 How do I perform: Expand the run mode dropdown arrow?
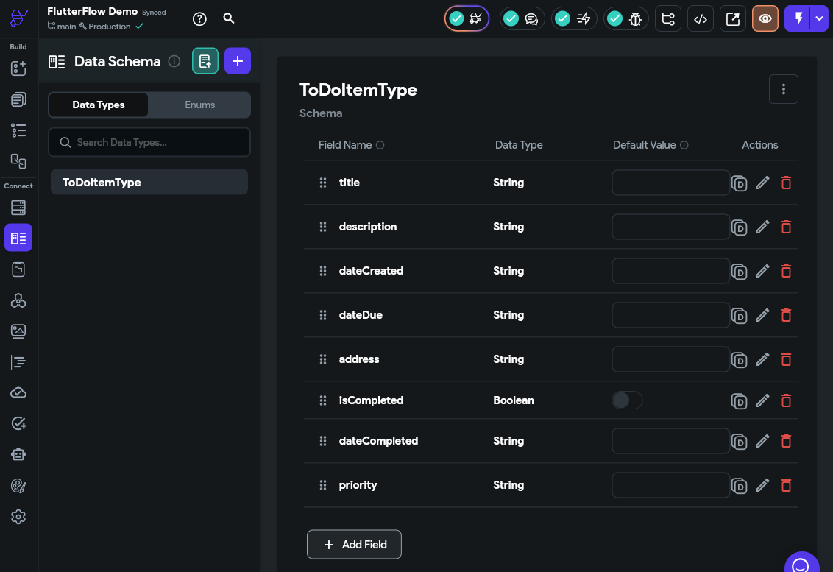[819, 18]
